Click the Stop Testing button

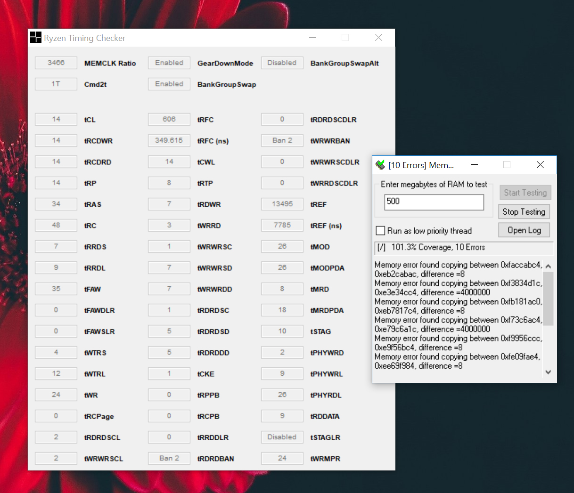pyautogui.click(x=524, y=212)
